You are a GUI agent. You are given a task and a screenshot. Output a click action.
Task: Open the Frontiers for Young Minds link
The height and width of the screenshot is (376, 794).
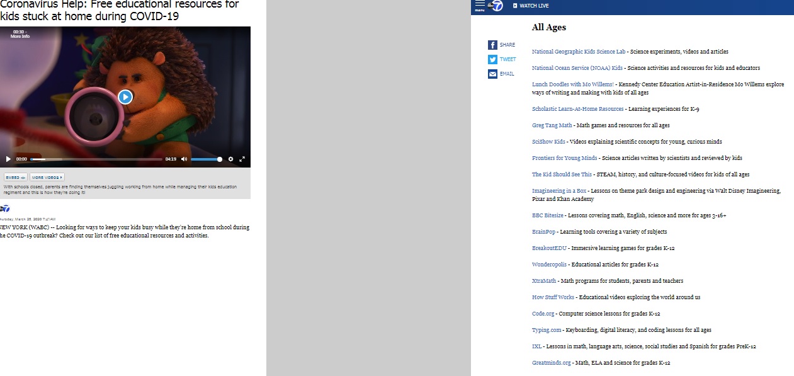pyautogui.click(x=565, y=158)
